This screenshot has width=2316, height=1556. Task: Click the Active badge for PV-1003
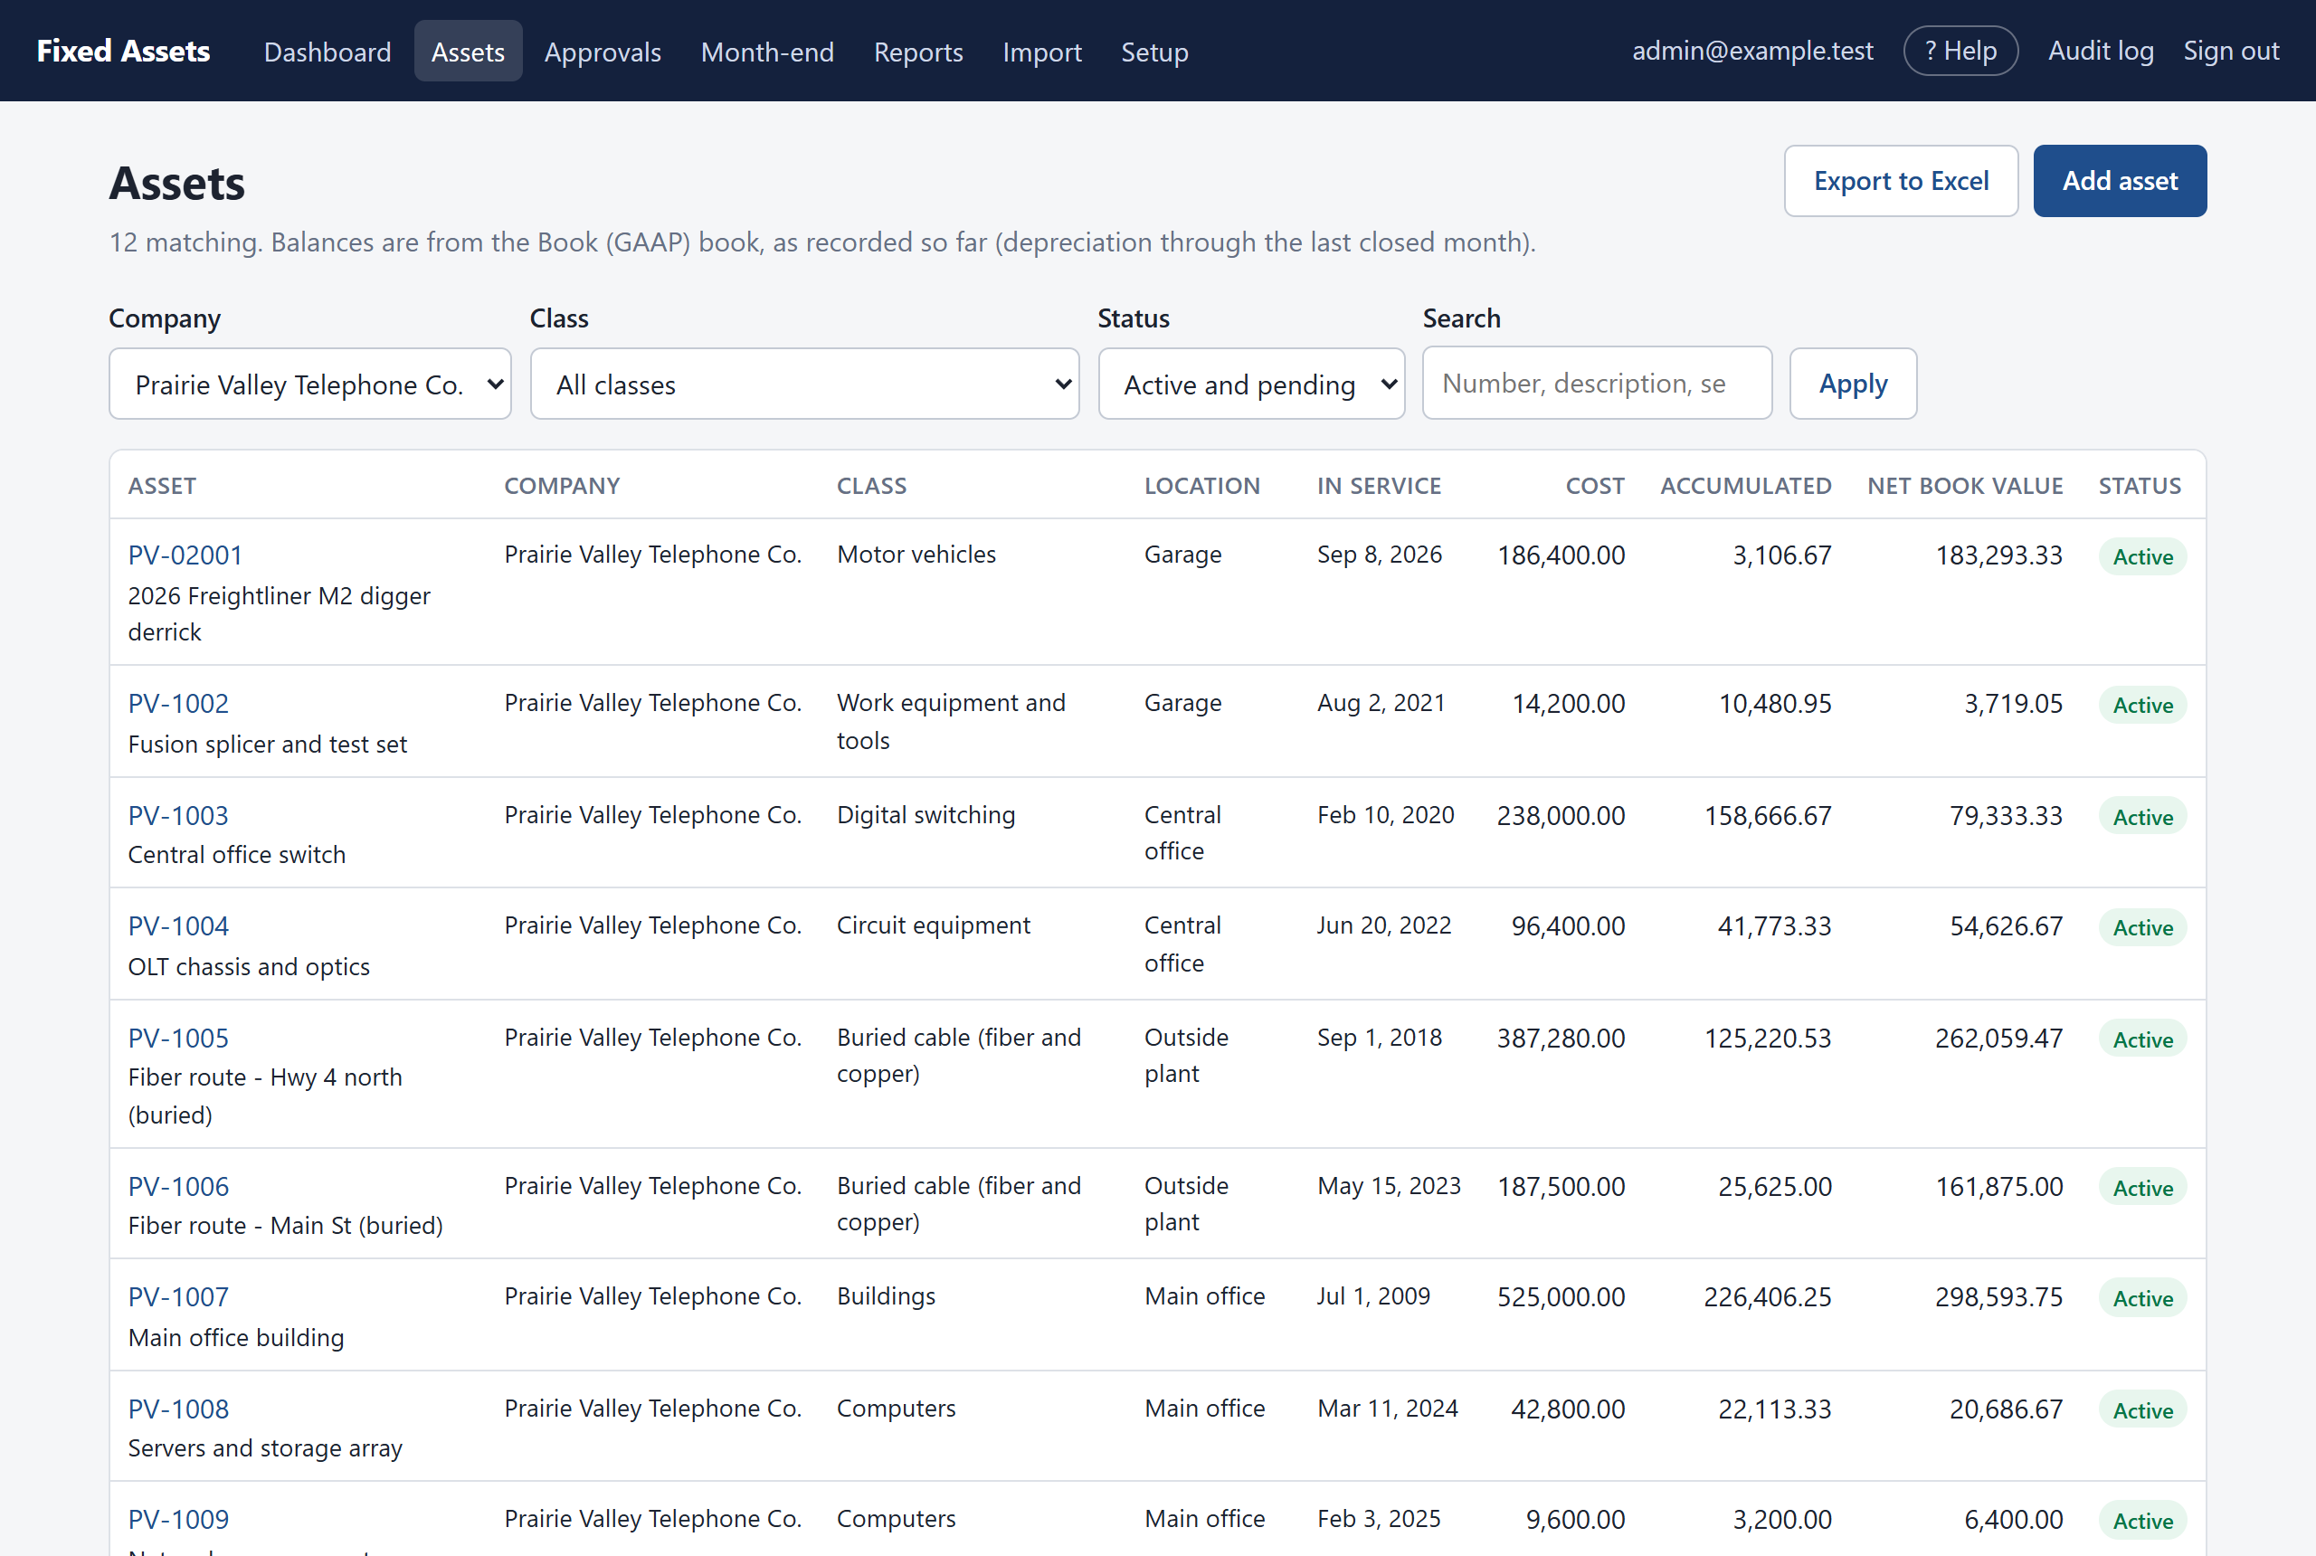tap(2142, 817)
